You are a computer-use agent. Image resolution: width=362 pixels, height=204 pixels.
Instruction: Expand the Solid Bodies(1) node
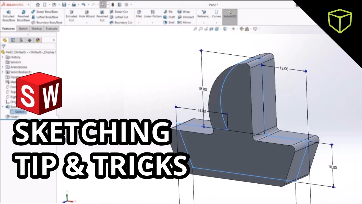(3, 72)
